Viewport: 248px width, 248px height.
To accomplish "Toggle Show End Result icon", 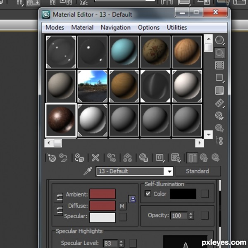I will [192, 158].
